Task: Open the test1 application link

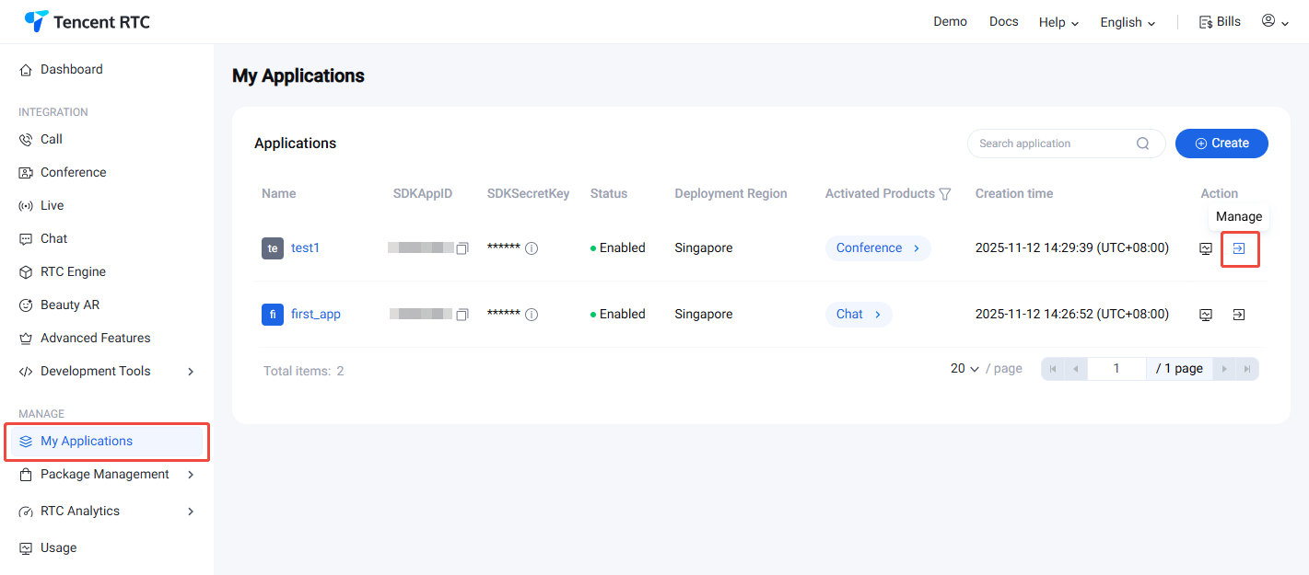Action: [x=305, y=248]
